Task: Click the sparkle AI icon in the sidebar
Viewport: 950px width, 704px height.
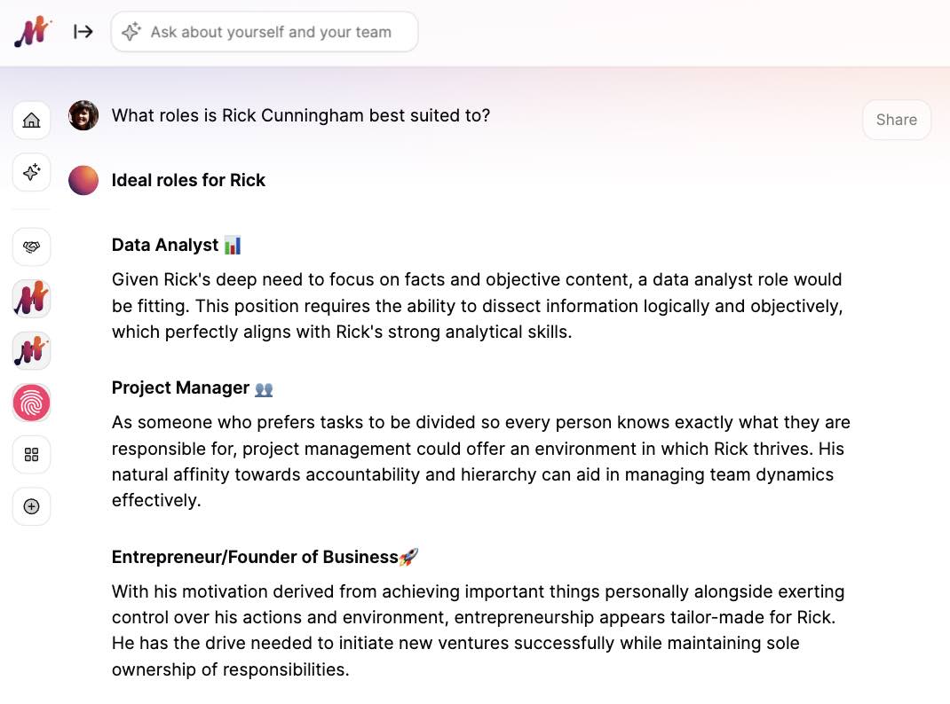Action: [x=31, y=172]
